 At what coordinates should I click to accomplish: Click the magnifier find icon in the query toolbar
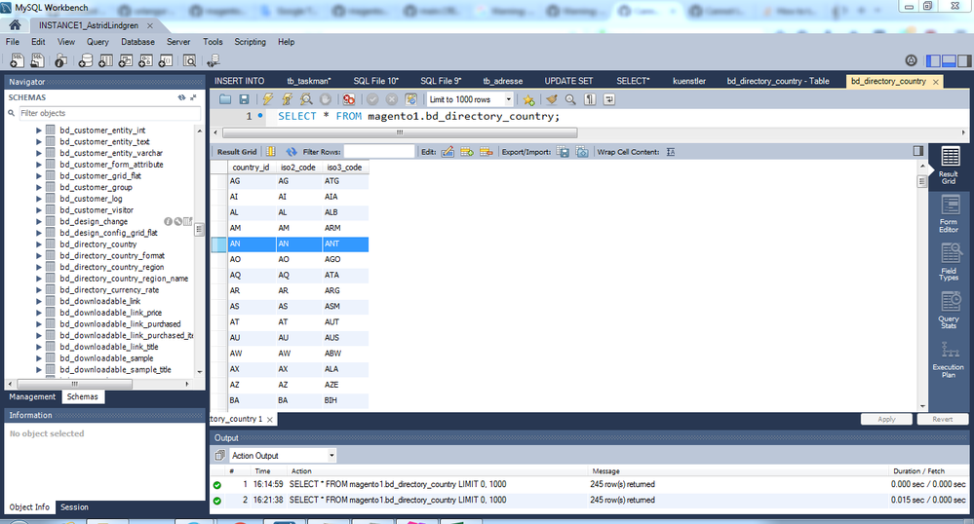(570, 99)
